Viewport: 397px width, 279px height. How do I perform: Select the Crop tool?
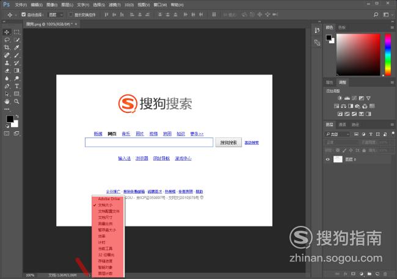pyautogui.click(x=7, y=48)
